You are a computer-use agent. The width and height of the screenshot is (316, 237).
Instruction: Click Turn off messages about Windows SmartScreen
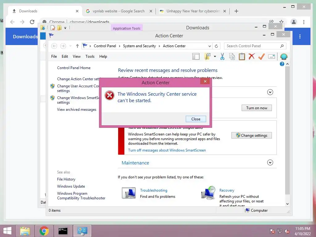[167, 150]
